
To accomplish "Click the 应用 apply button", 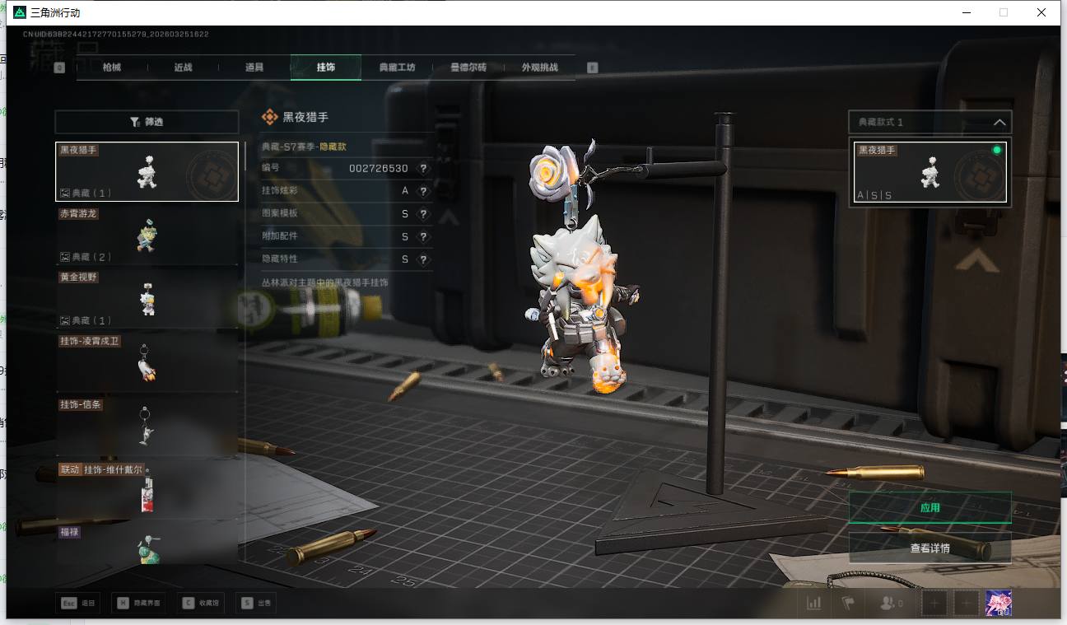I will [930, 508].
